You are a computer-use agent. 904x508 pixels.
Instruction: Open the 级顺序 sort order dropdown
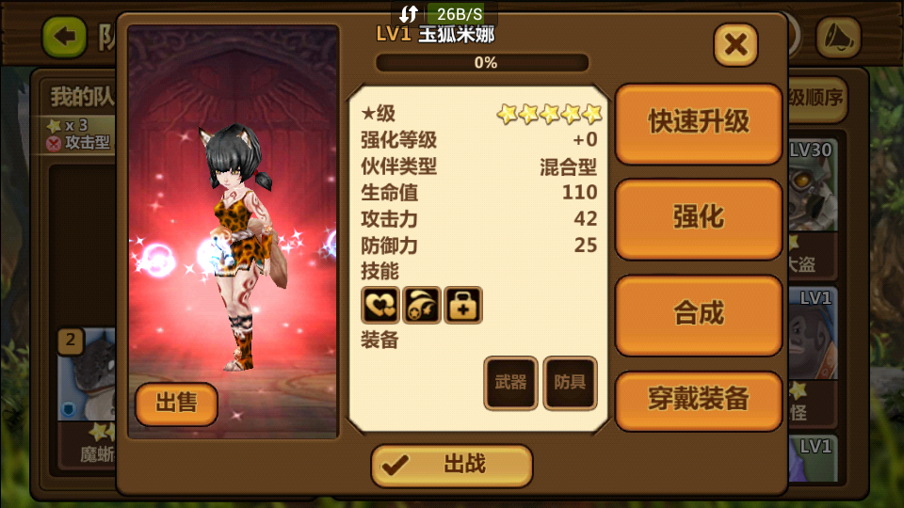pyautogui.click(x=816, y=98)
